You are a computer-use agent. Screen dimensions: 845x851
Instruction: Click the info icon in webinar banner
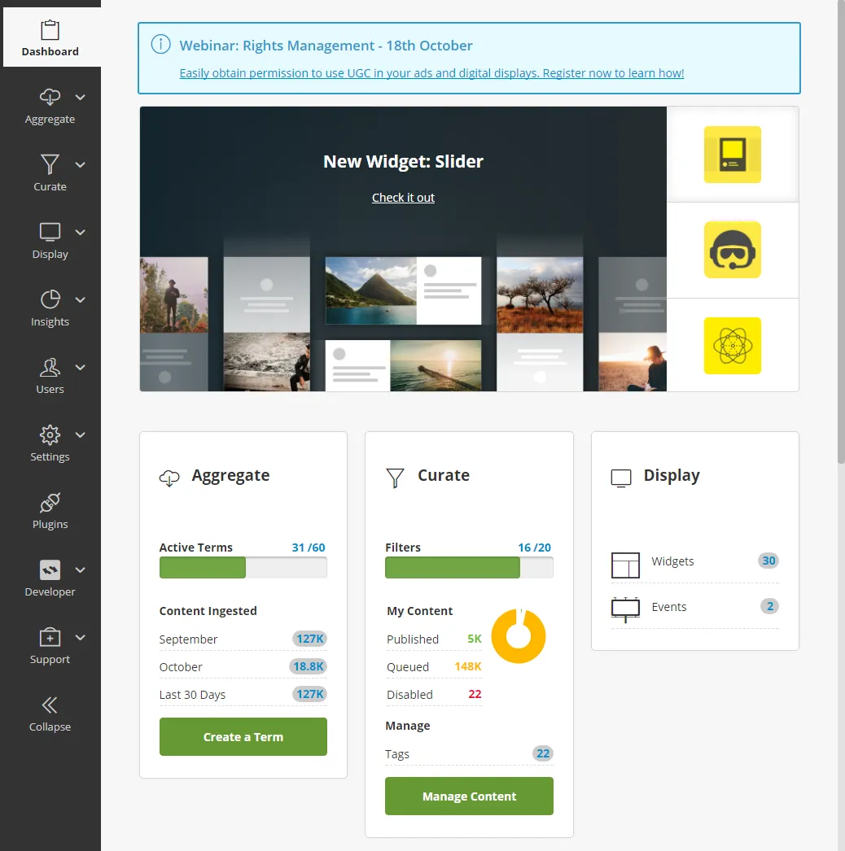pos(160,44)
